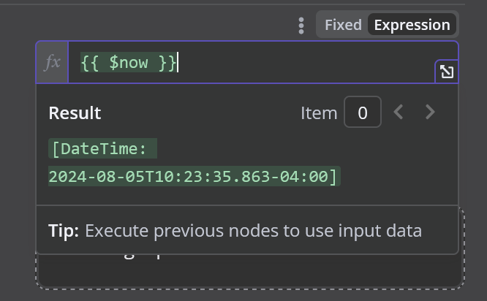Click the Result heading label
487x301 pixels.
point(75,113)
